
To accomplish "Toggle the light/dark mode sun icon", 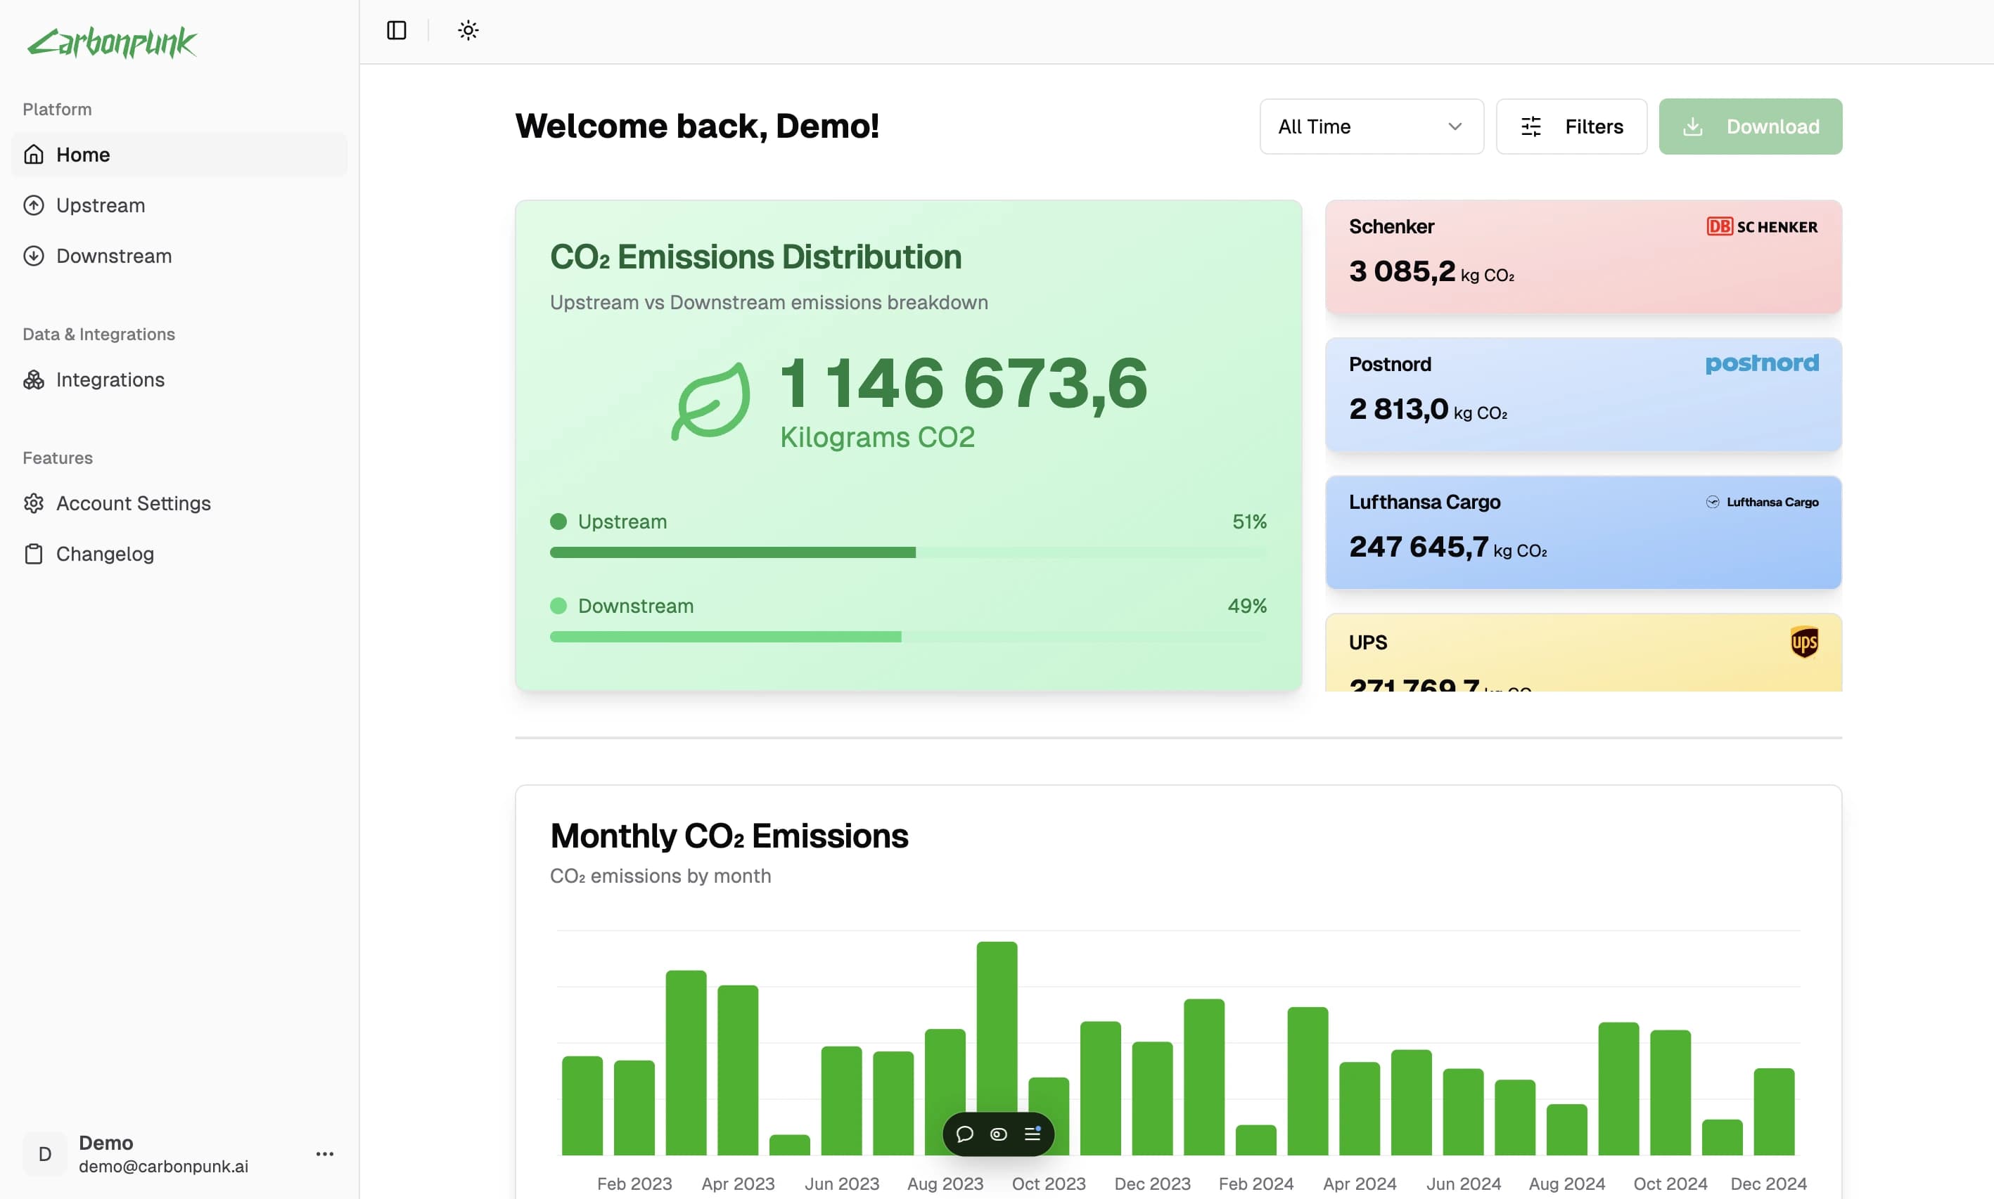I will coord(468,32).
